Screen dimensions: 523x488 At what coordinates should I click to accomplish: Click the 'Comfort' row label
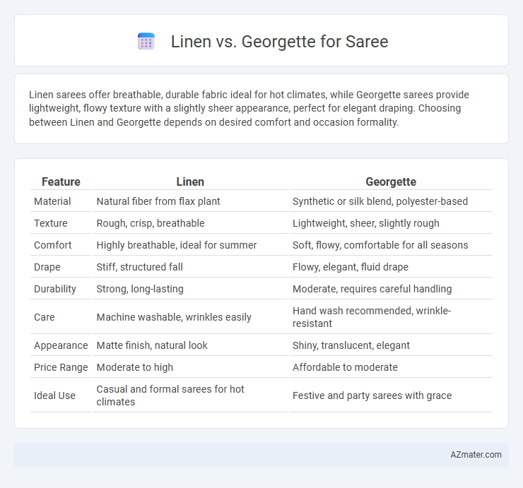(x=53, y=245)
